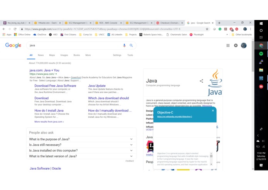268x190 pixels.
Task: Show hidden system tray icons chevron
Action: click(258, 135)
